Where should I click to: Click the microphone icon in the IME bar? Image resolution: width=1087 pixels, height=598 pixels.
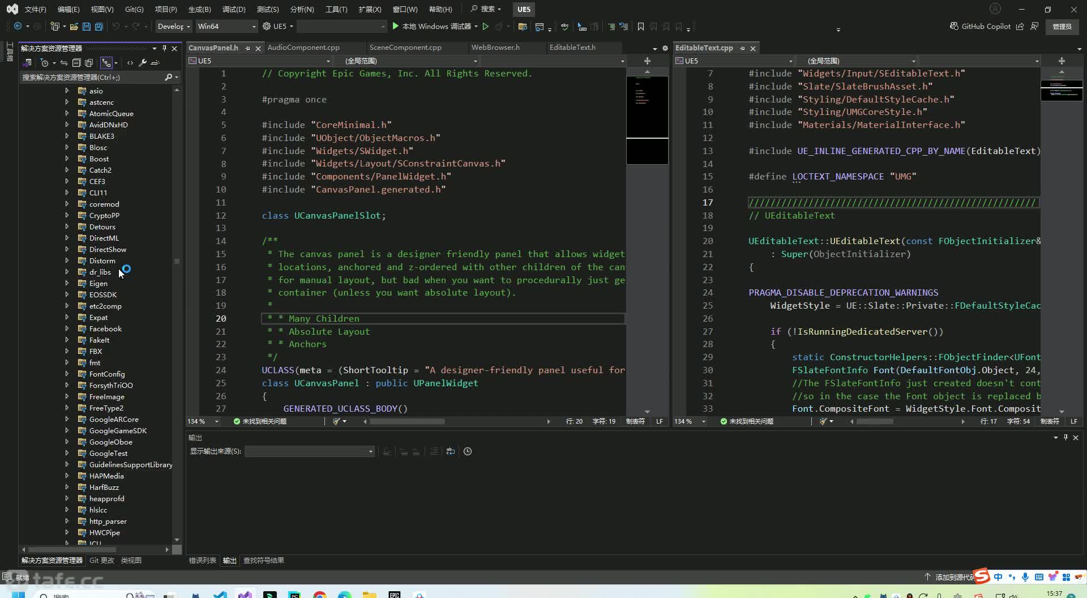(x=1025, y=576)
